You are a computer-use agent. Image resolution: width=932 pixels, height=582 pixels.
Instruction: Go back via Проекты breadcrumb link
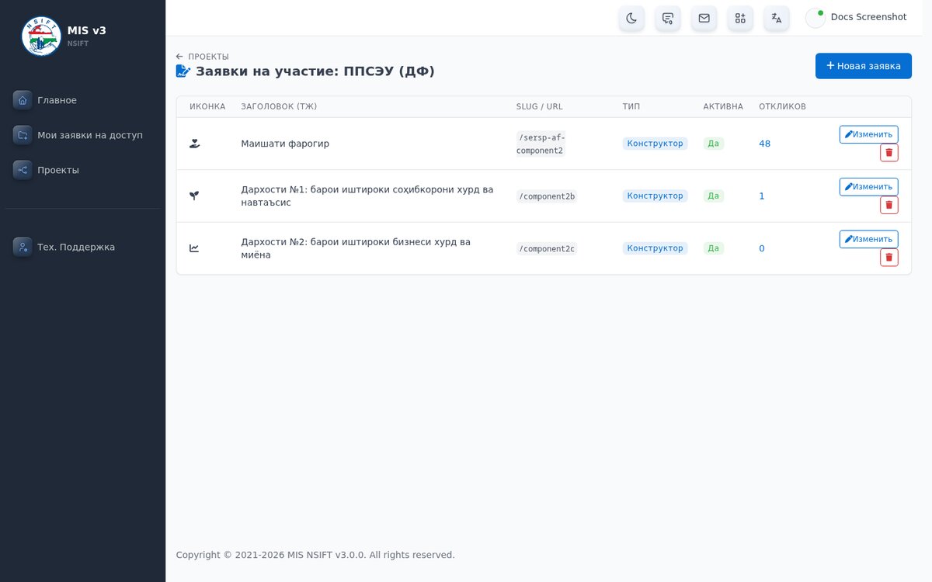tap(203, 57)
